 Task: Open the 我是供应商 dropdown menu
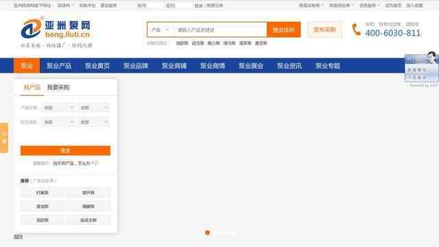[x=341, y=5]
